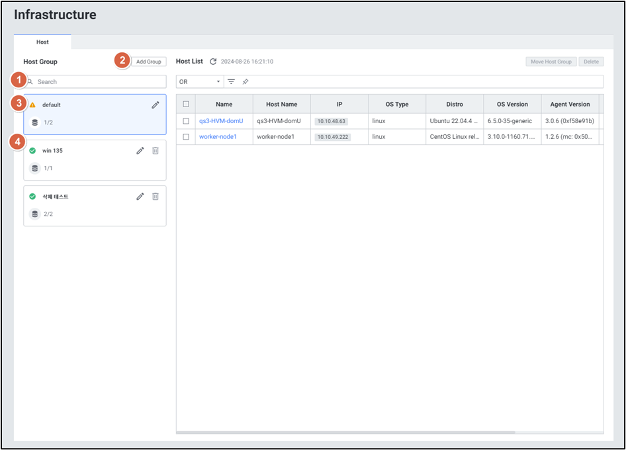Select all hosts with header checkbox

pos(186,104)
